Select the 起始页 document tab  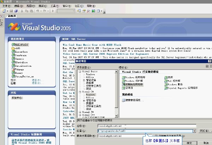click(12, 16)
